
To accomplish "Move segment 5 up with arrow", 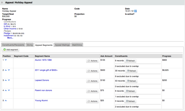I will click(x=6, y=100).
